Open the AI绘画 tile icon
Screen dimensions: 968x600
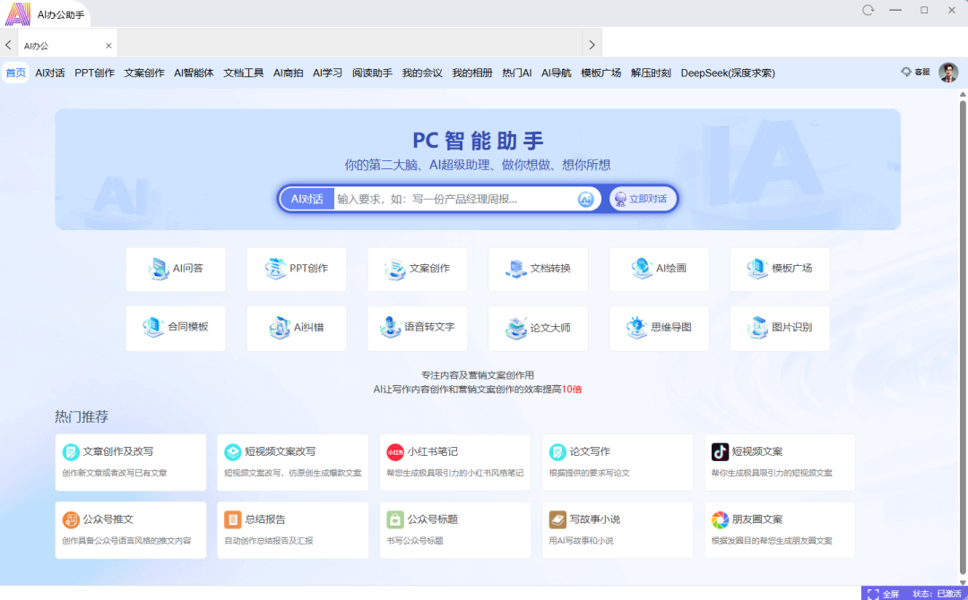pyautogui.click(x=642, y=269)
